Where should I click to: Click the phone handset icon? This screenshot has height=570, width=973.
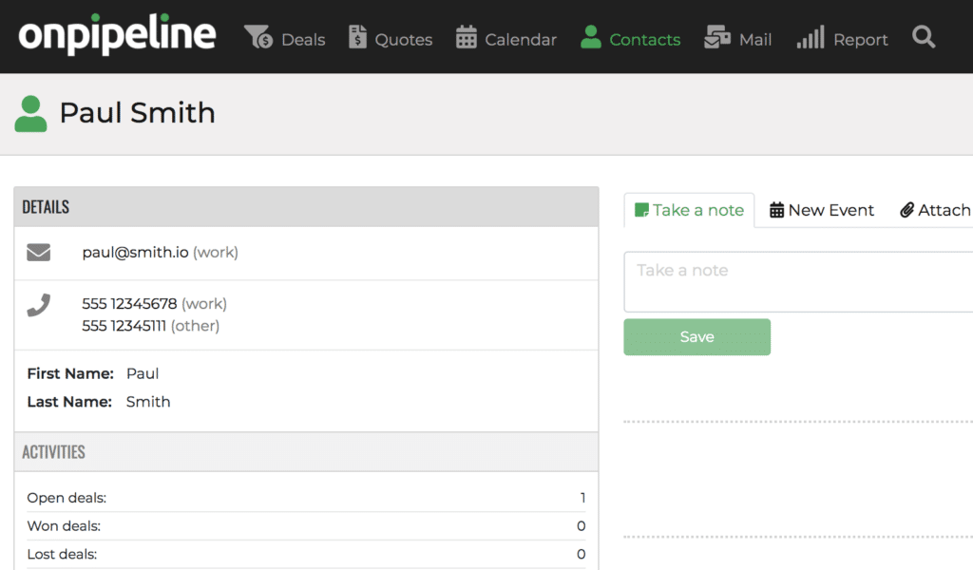tap(38, 305)
